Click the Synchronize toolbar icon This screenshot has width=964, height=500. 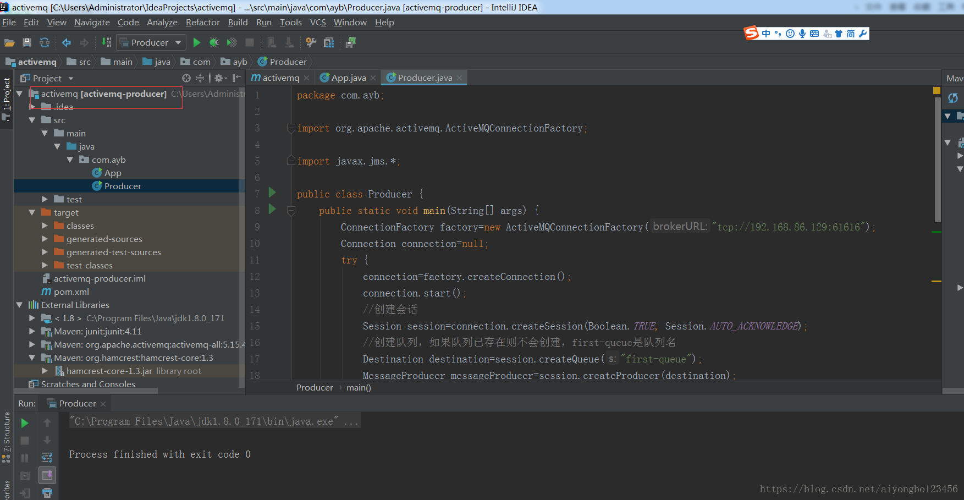[45, 42]
